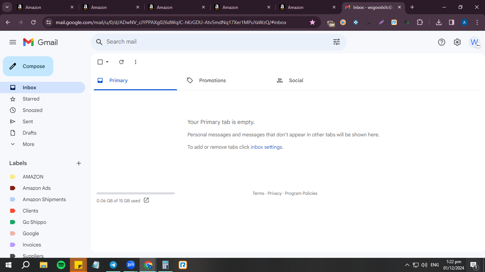
Task: Open the Privacy link
Action: [x=274, y=193]
